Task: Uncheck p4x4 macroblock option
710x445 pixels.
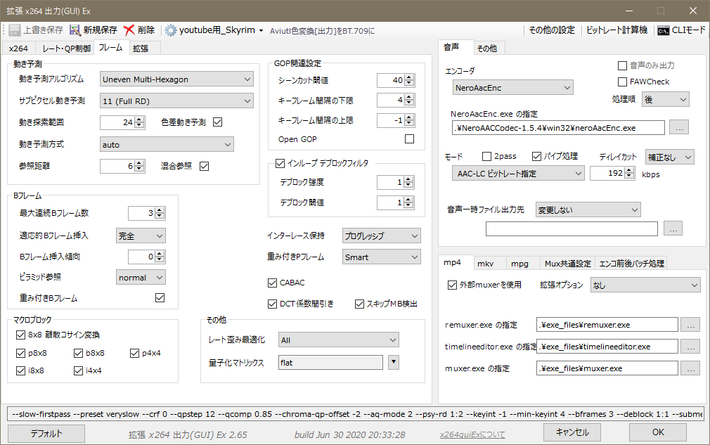Action: [134, 353]
